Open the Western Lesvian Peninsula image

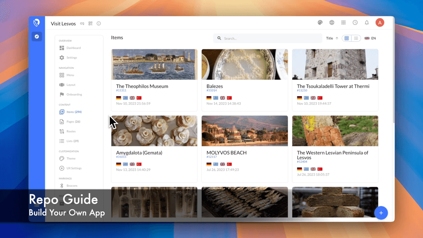point(335,131)
